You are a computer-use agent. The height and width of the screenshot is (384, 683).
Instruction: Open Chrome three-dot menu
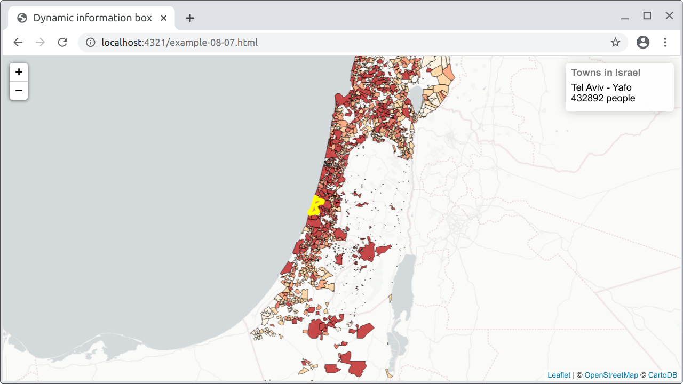(x=665, y=42)
